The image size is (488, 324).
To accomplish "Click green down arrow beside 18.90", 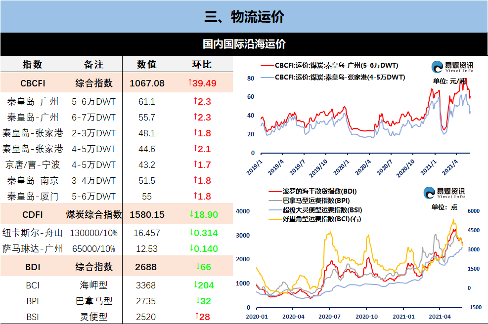I will 191,214.
